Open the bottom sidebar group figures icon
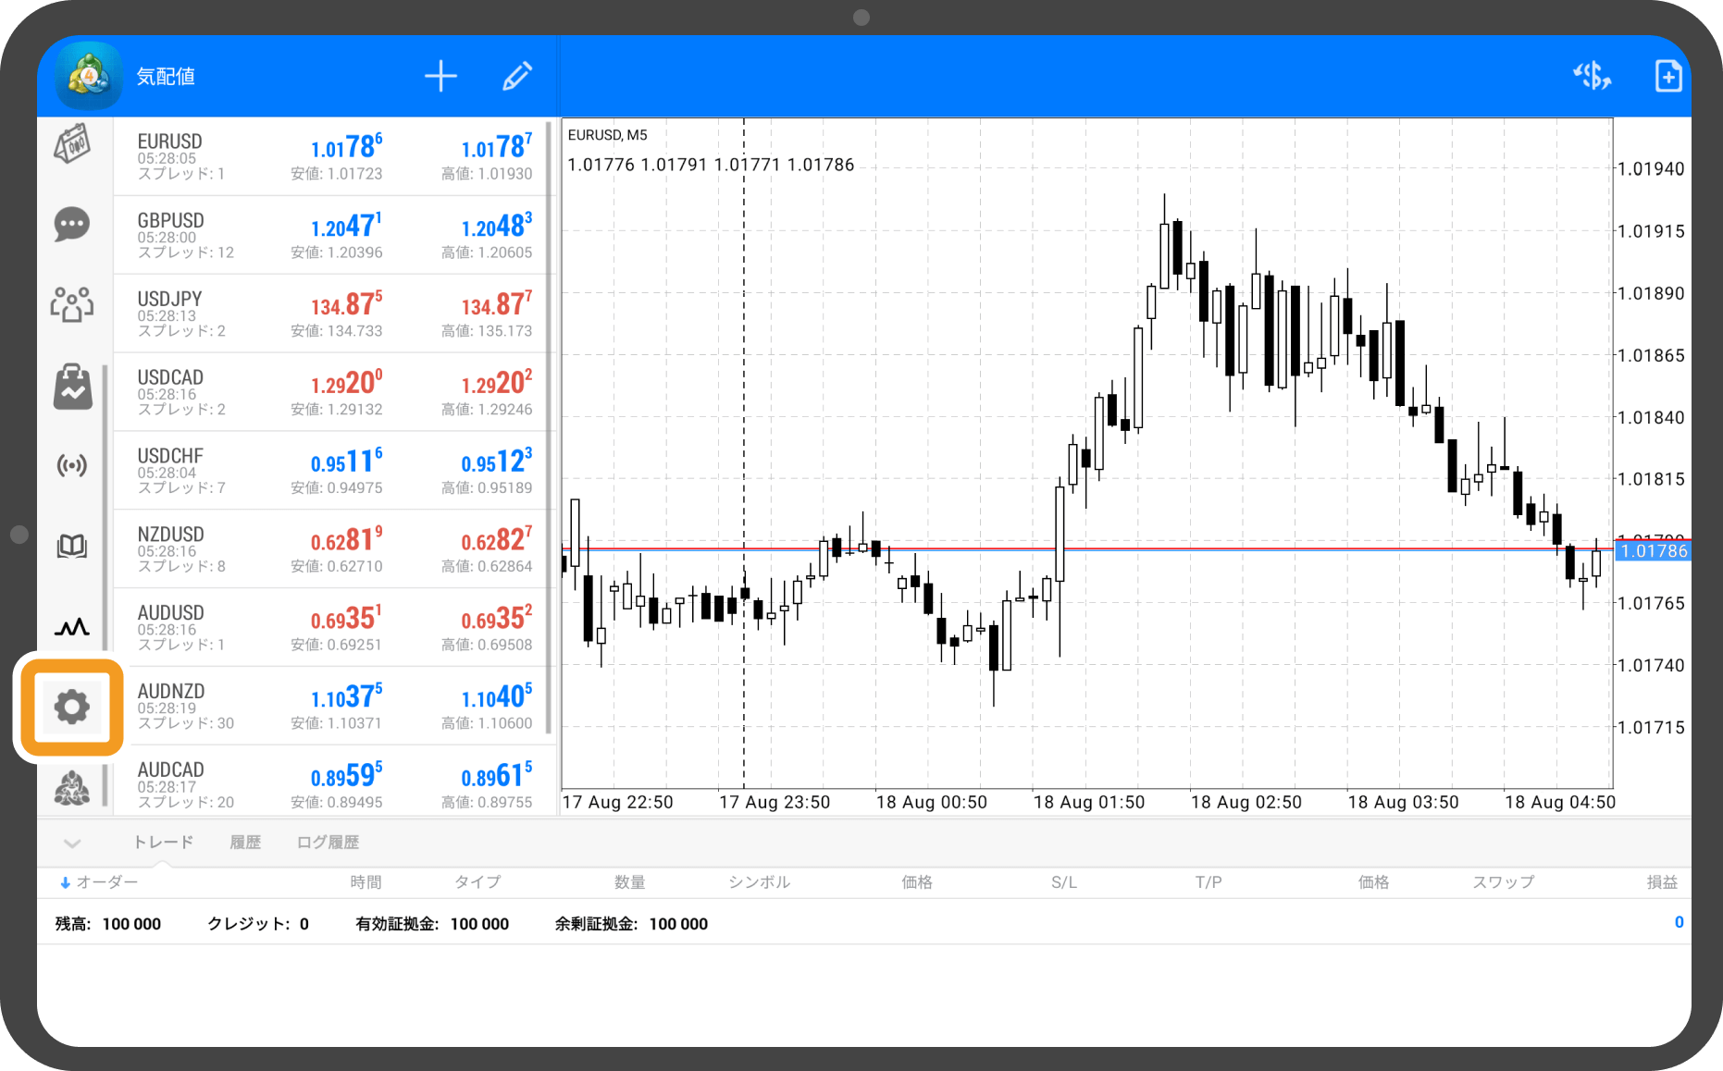1723x1071 pixels. tap(72, 788)
